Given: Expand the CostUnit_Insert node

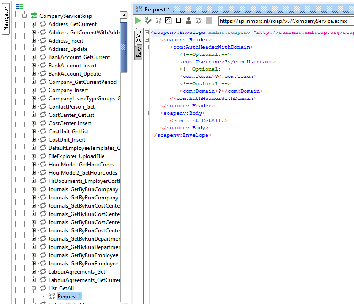Looking at the screenshot, I should click(x=33, y=140).
